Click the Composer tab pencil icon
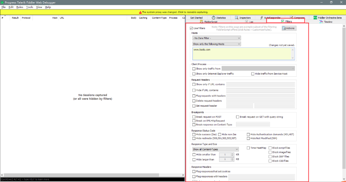Image resolution: width=346 pixels, height=182 pixels. click(x=291, y=17)
